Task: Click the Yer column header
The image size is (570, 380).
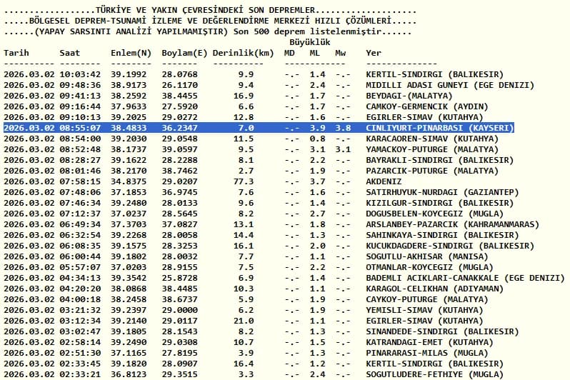Action: (374, 53)
